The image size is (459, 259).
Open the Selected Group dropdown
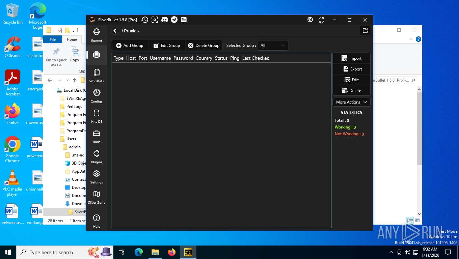273,46
